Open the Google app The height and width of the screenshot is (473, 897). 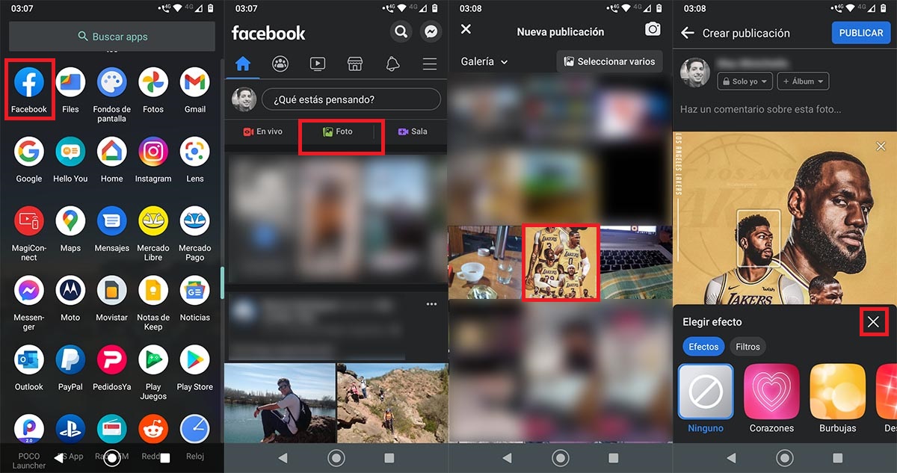tap(29, 152)
